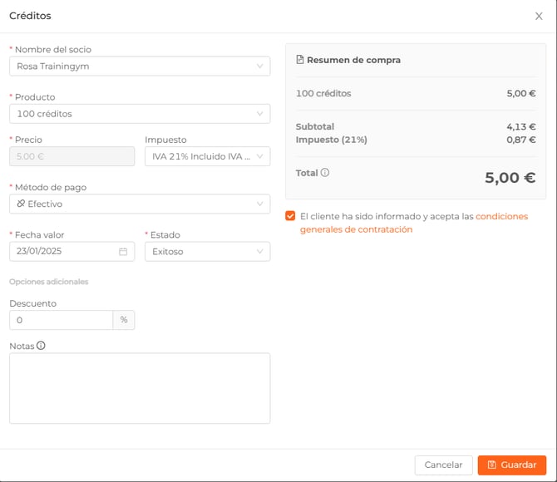This screenshot has width=557, height=482.
Task: Click the Cancelar button
Action: coord(443,465)
